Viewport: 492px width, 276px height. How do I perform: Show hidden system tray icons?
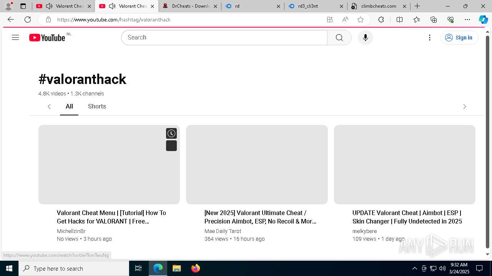(414, 268)
